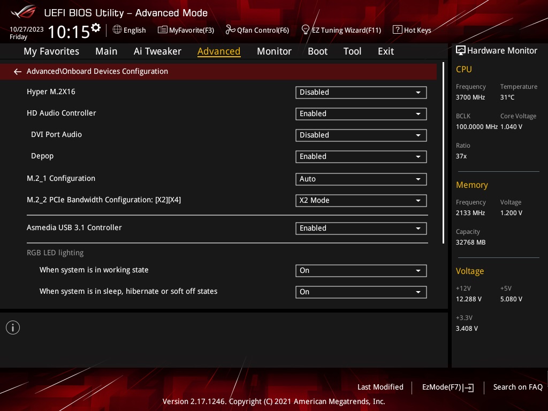
Task: Open the HD Audio Controller dropdown
Action: 361,113
